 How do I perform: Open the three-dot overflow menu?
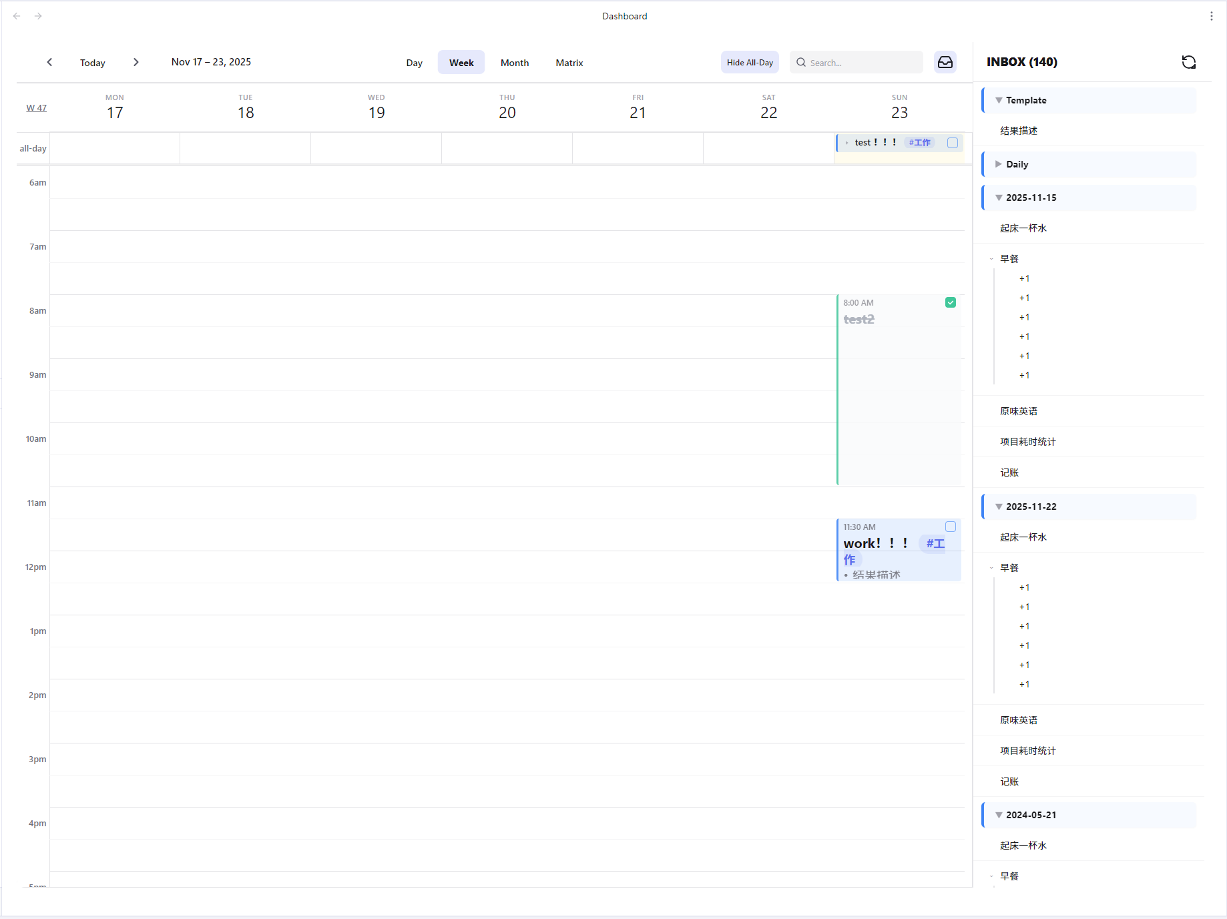pos(1212,16)
